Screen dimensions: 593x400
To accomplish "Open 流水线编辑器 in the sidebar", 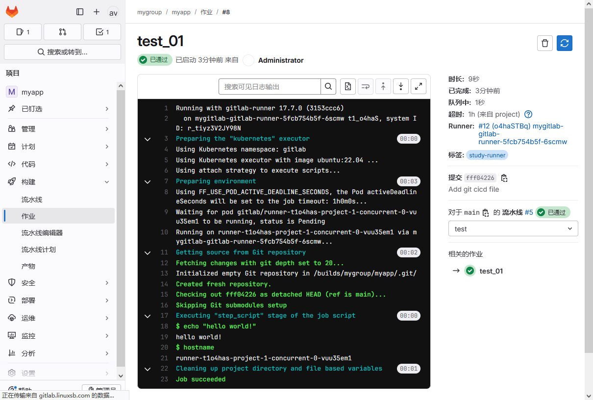I will tap(59, 233).
